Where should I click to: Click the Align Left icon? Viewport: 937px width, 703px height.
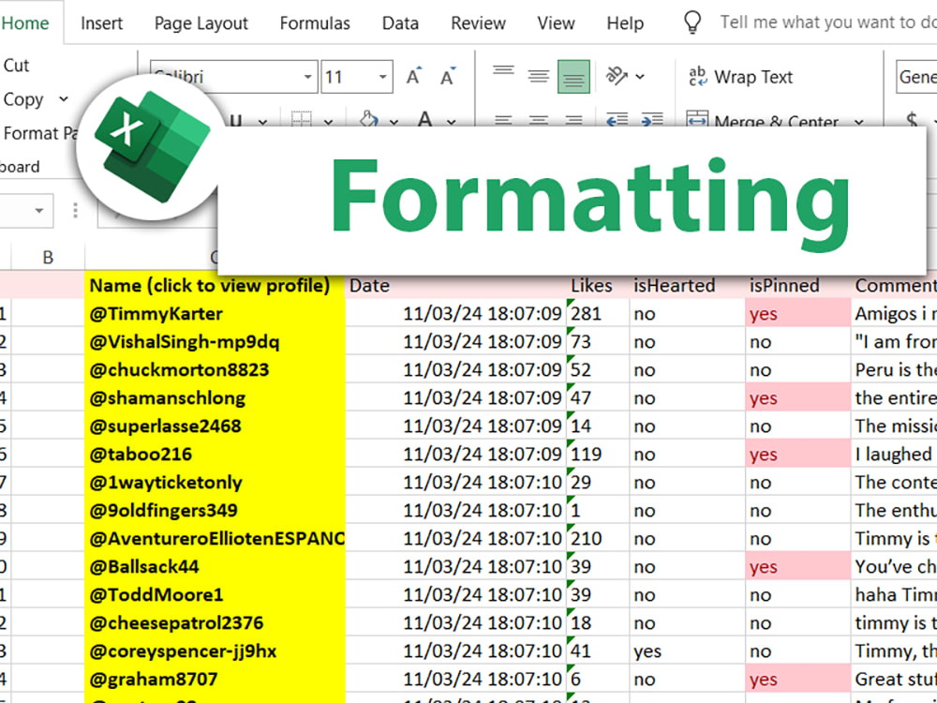point(503,120)
